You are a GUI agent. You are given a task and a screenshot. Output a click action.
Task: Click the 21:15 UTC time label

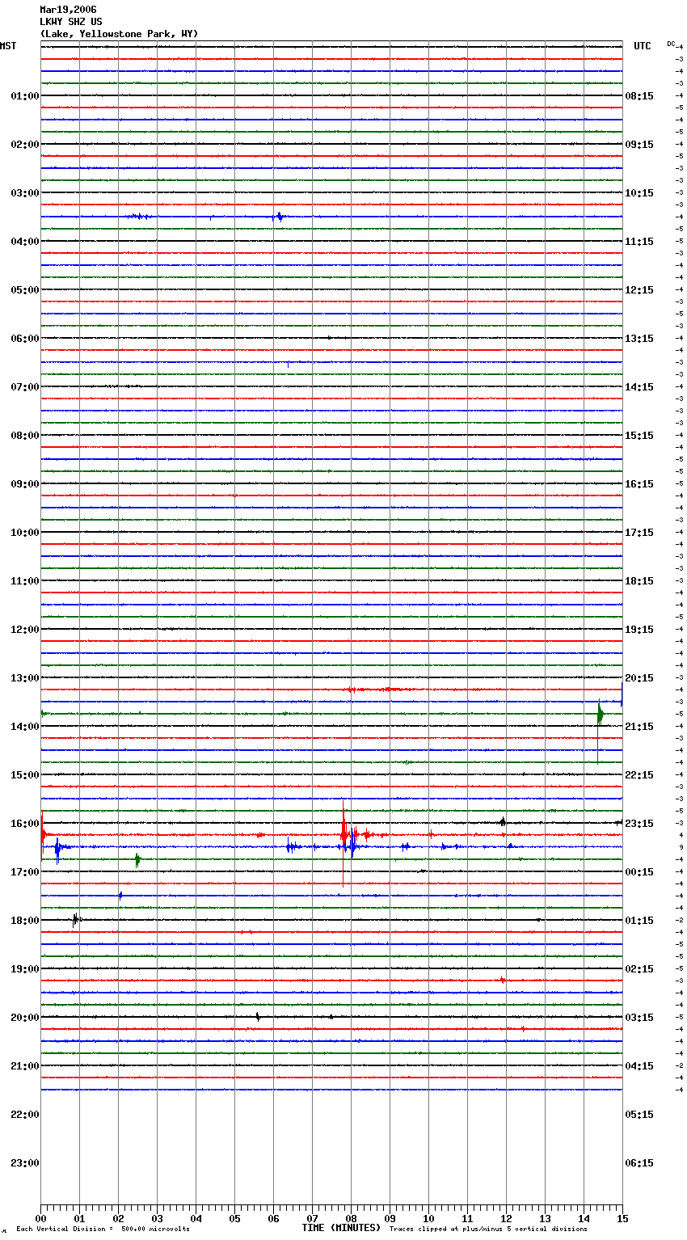(639, 727)
